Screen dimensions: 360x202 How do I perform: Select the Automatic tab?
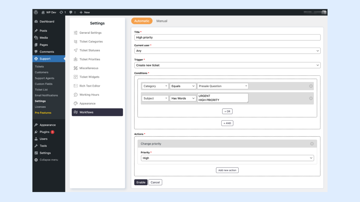[x=142, y=21]
